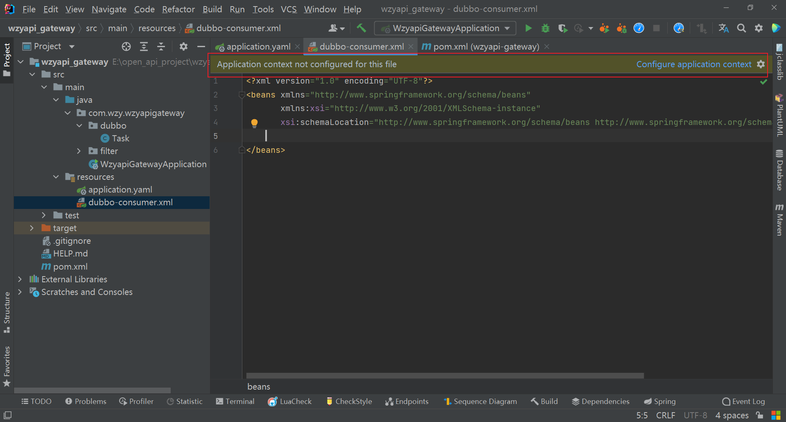Click the Build project hammer icon
Screen dimensions: 786x422
pos(361,28)
